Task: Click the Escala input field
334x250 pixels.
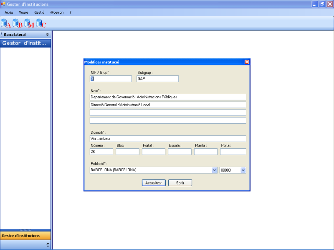Action: [180, 152]
